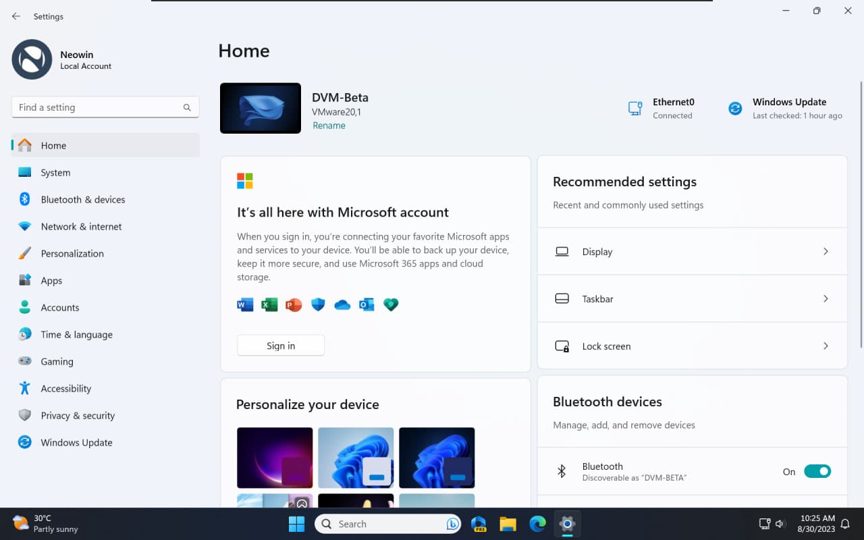864x540 pixels.
Task: Click the Windows Update status icon
Action: point(734,108)
